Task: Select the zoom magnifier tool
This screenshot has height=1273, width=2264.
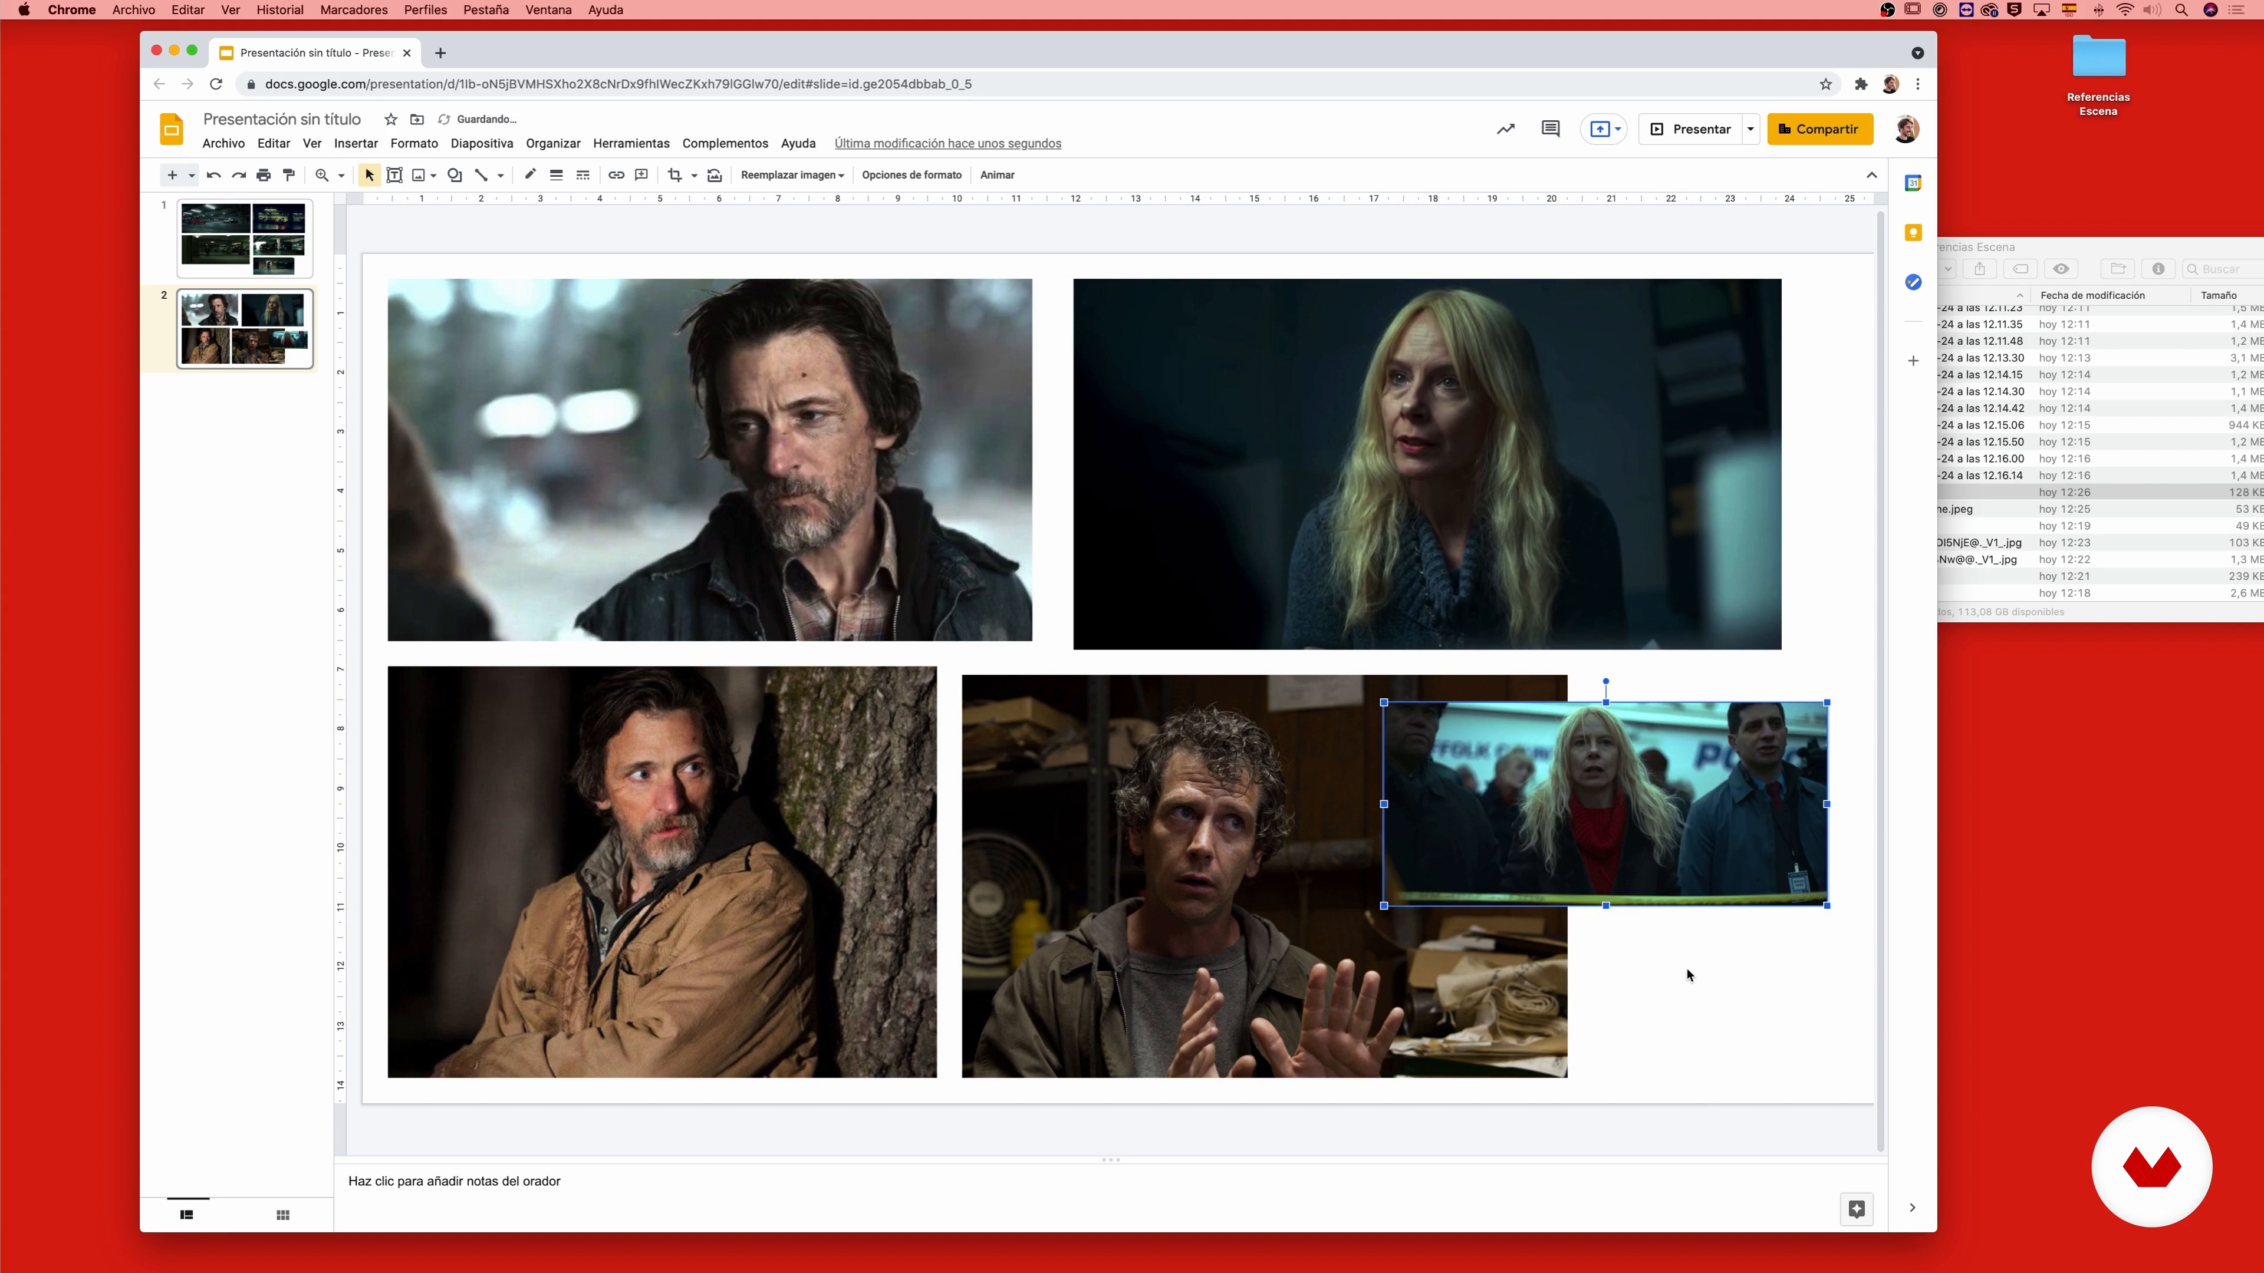Action: click(322, 175)
